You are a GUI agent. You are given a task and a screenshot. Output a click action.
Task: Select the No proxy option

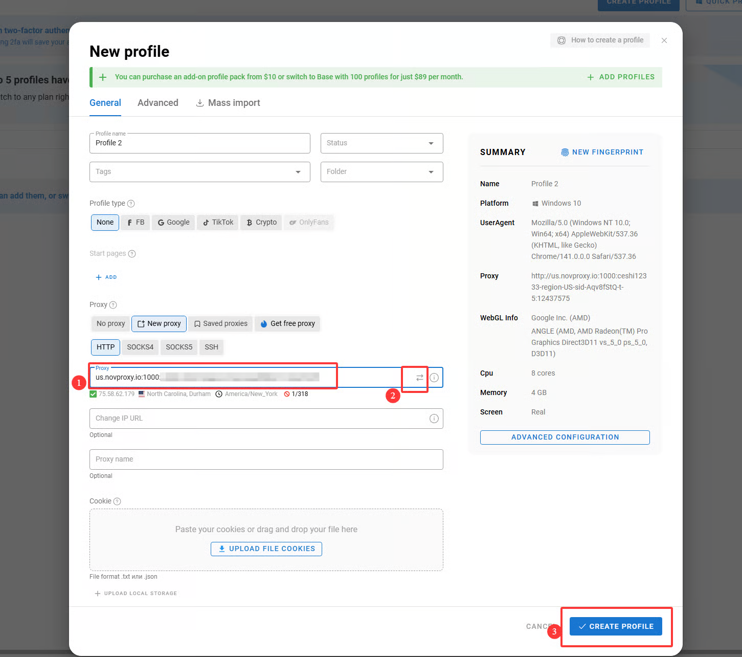point(110,324)
